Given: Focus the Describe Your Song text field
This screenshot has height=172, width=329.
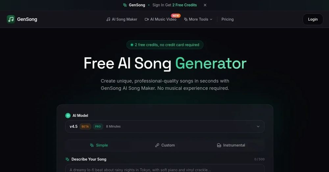Looking at the screenshot, I should tap(165, 168).
